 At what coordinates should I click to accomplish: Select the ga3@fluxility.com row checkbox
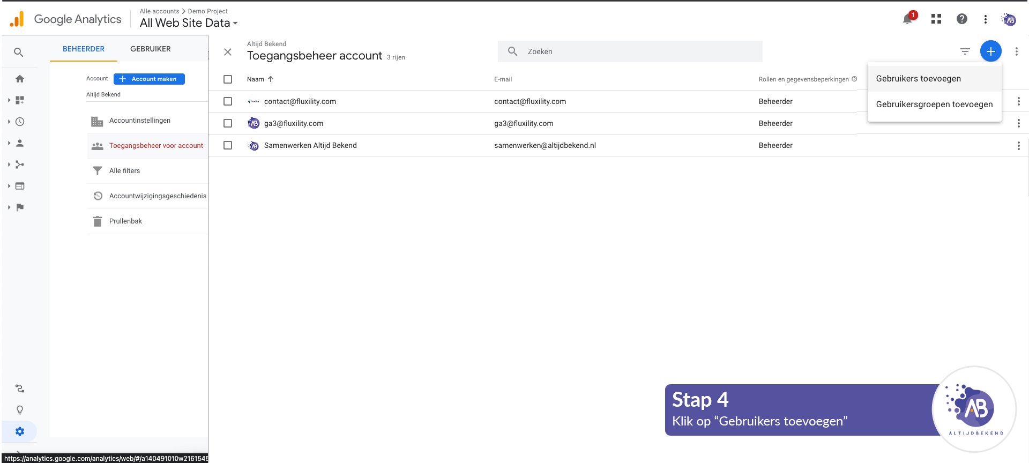tap(228, 123)
